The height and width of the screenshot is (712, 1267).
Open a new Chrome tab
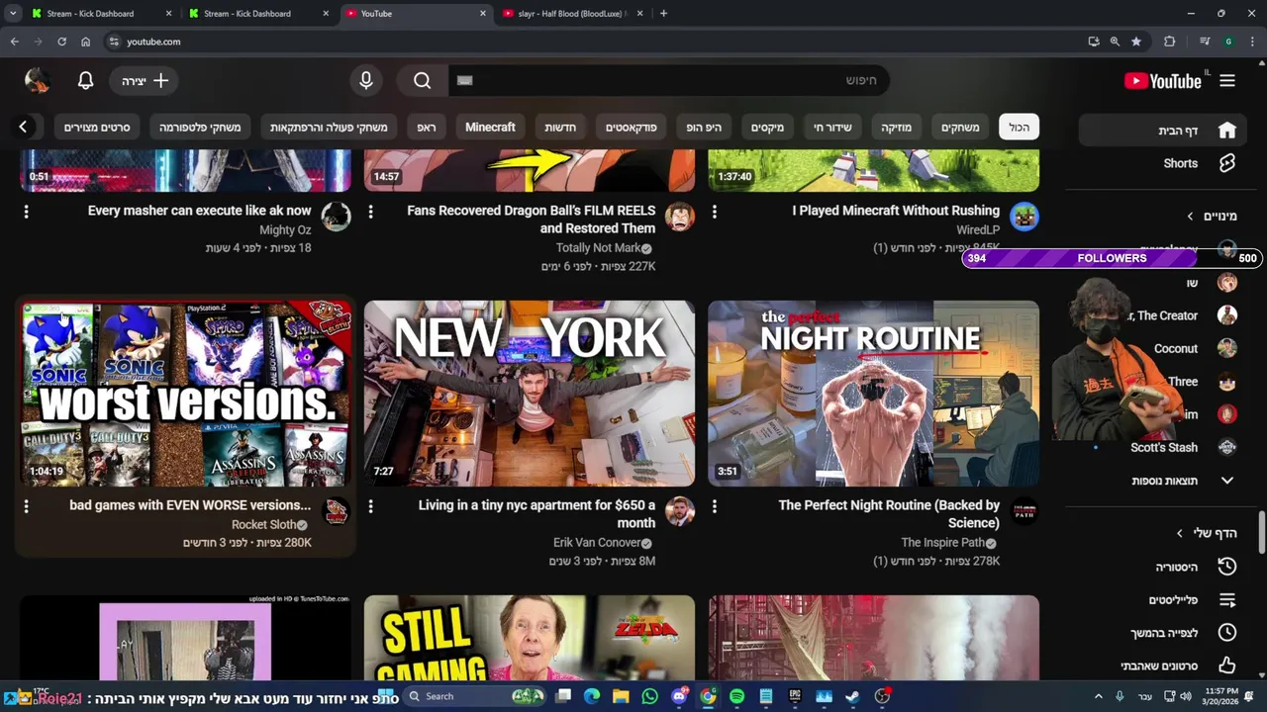pyautogui.click(x=663, y=14)
